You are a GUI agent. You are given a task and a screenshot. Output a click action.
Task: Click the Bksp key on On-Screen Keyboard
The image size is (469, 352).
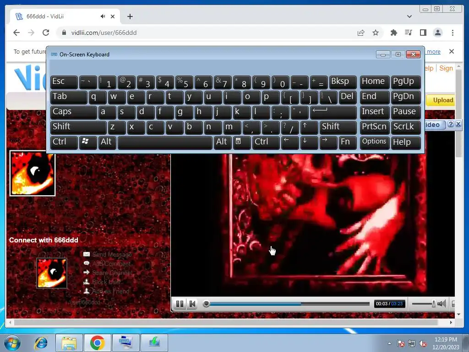click(343, 82)
